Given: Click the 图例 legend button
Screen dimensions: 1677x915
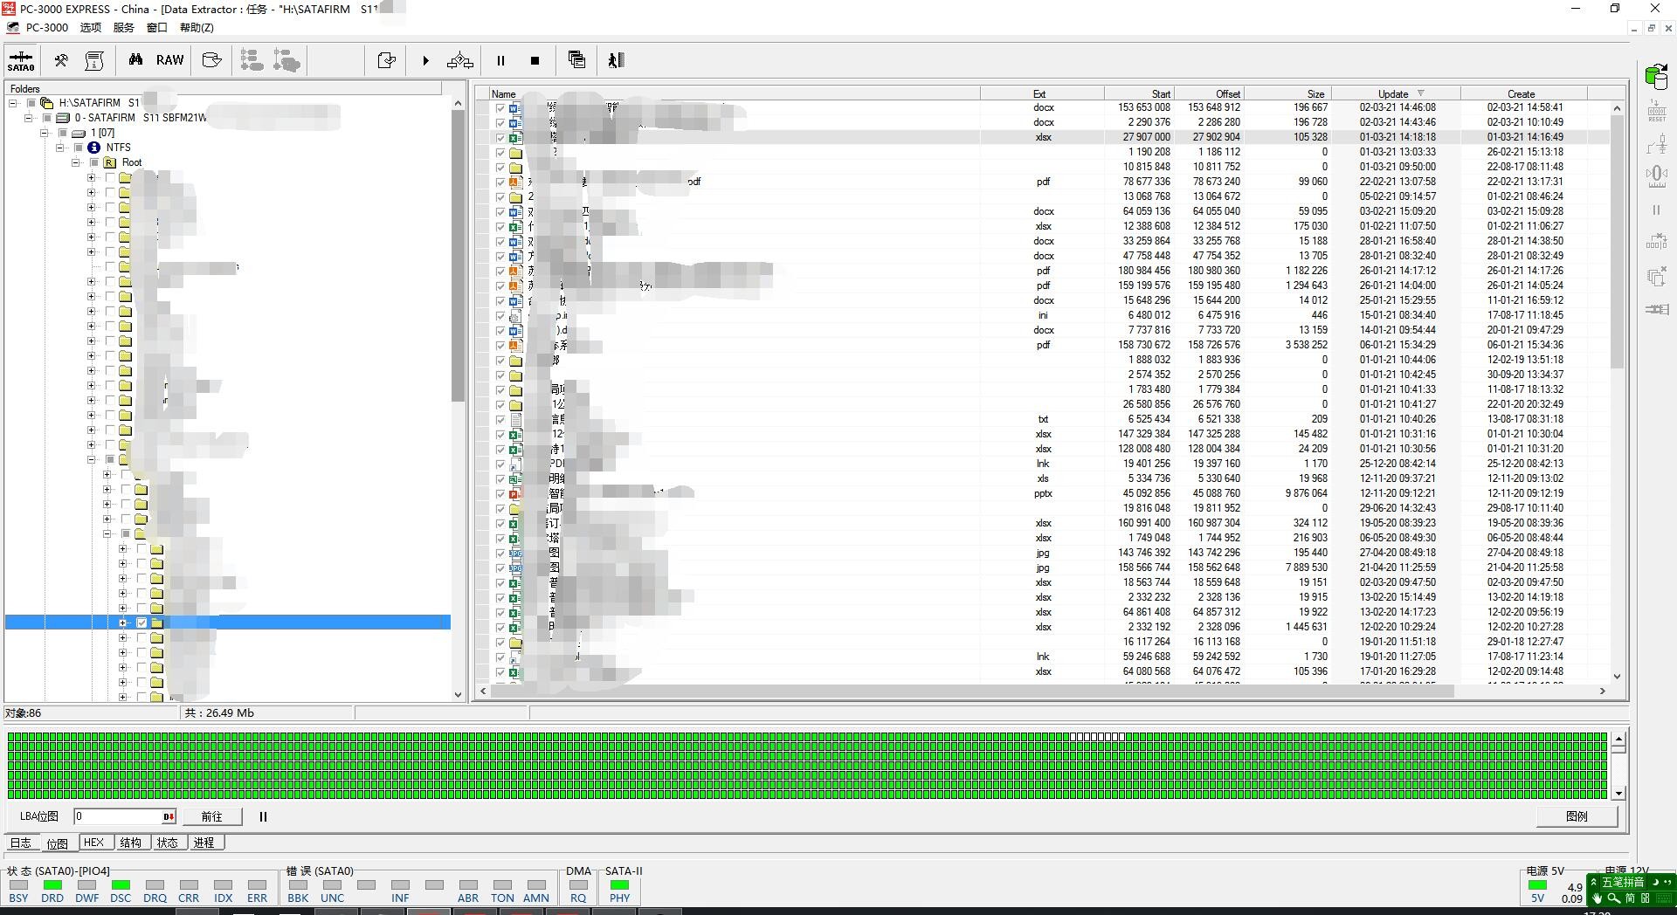Looking at the screenshot, I should pos(1577,816).
